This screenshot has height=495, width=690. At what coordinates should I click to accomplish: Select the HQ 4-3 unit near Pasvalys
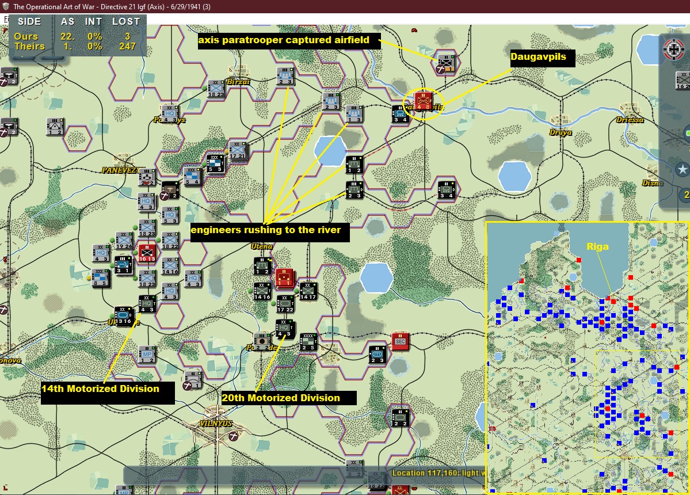[x=170, y=113]
